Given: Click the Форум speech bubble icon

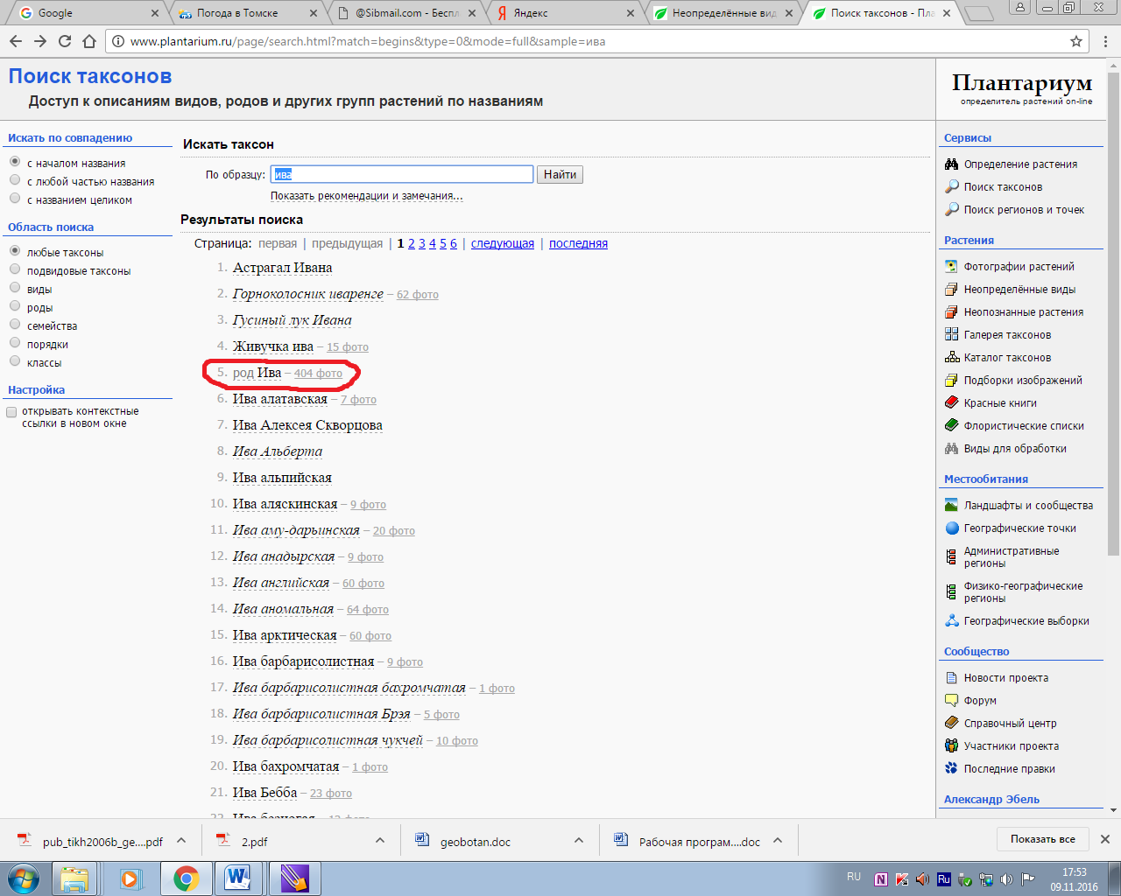Looking at the screenshot, I should 951,700.
